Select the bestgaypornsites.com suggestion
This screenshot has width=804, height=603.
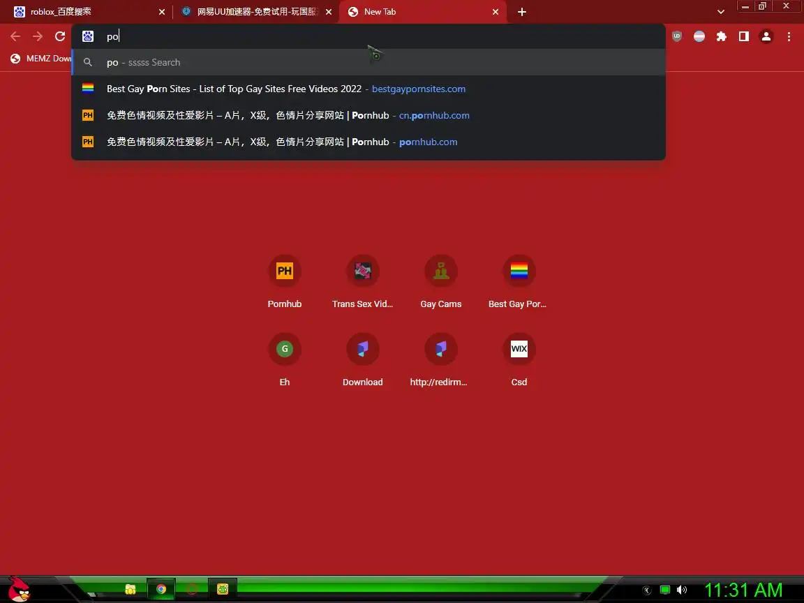pos(368,89)
